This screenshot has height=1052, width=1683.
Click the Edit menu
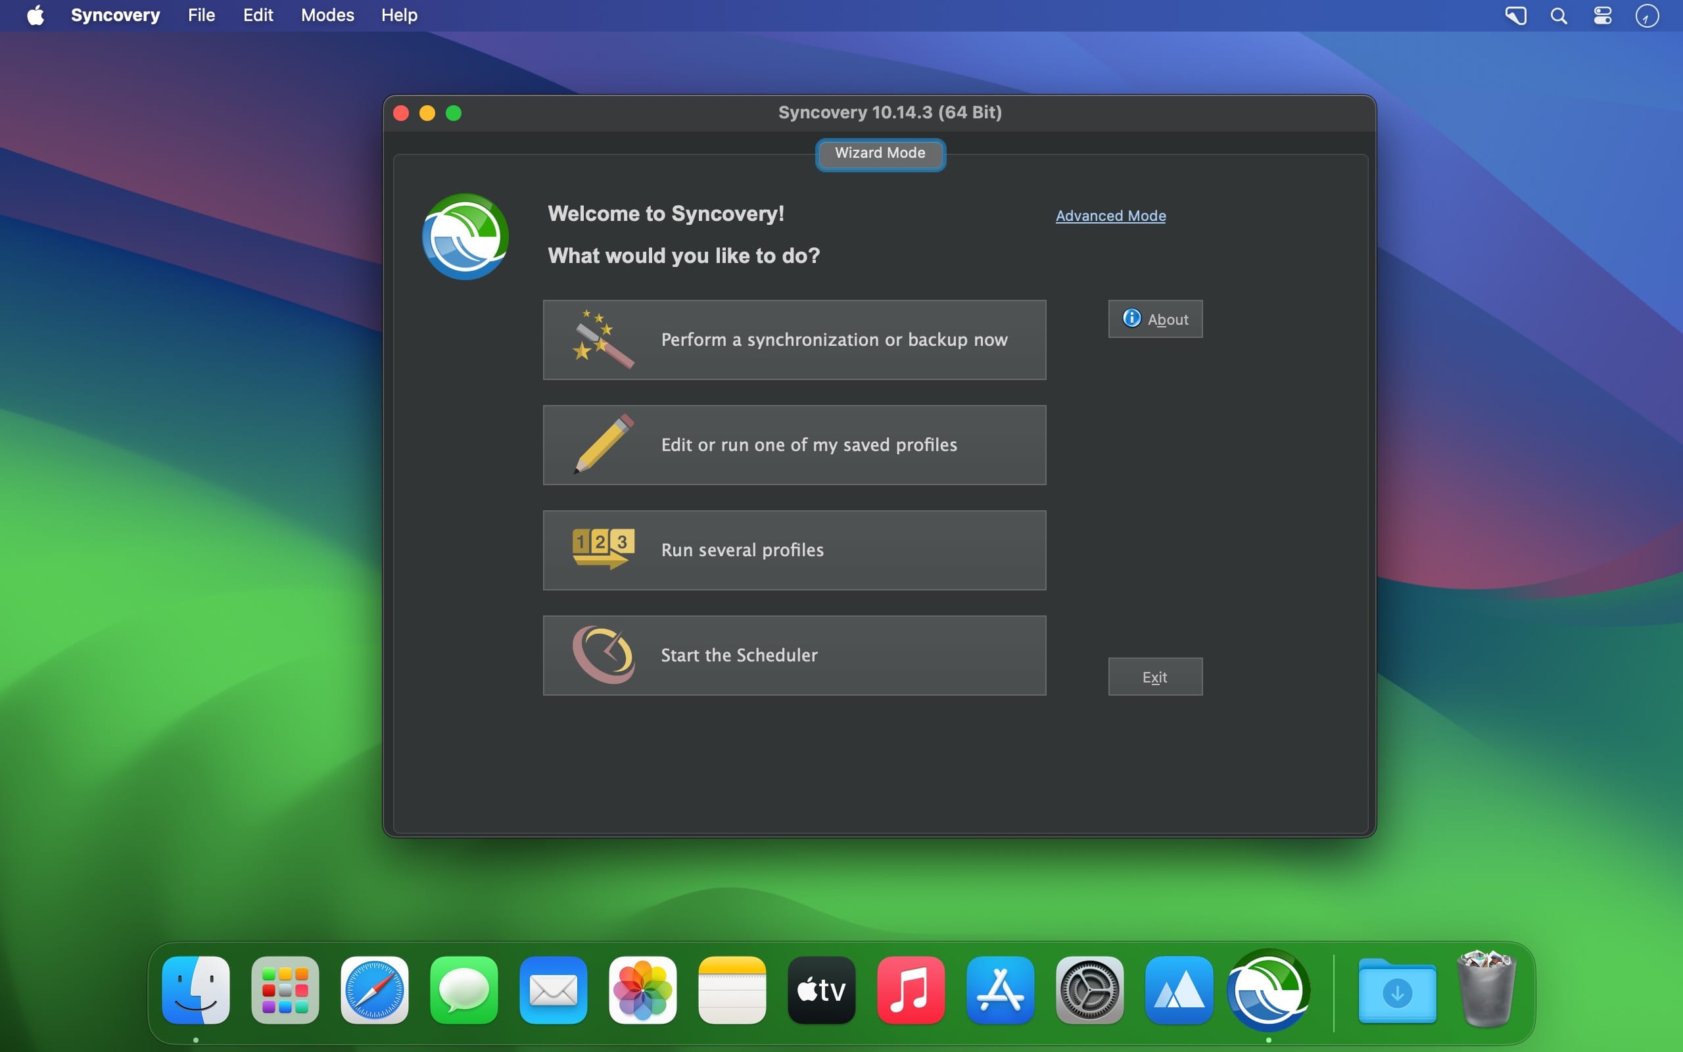pos(257,15)
